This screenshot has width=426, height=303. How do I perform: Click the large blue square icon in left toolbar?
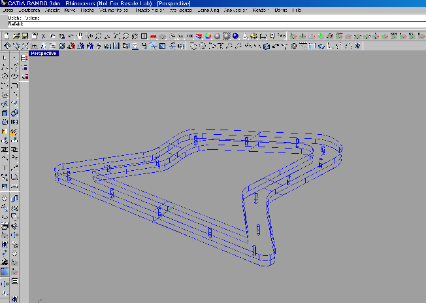pyautogui.click(x=5, y=272)
